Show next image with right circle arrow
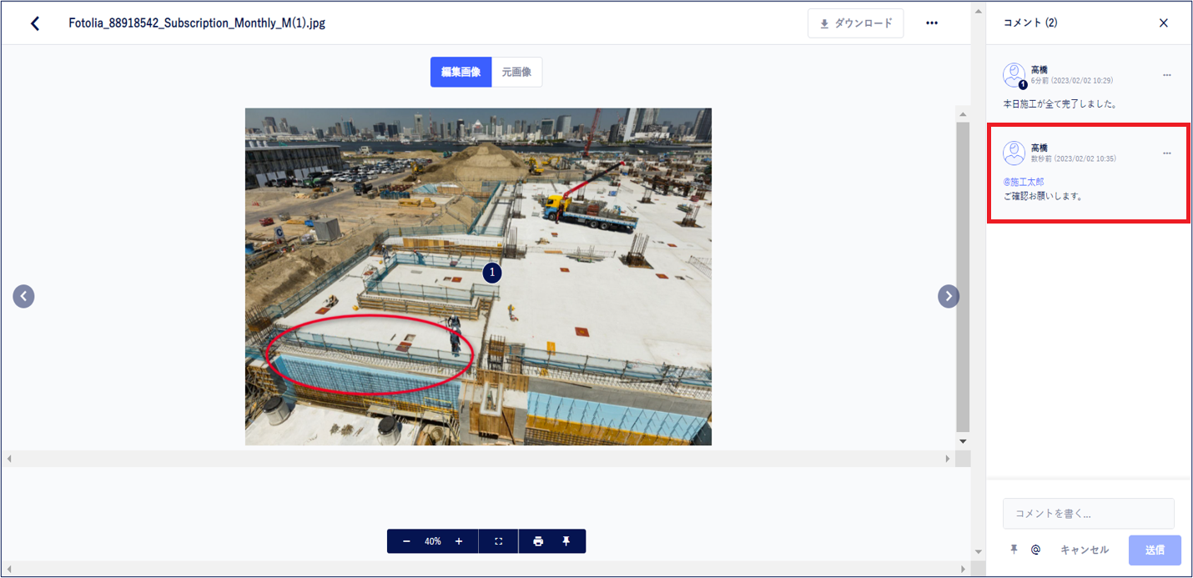 [949, 296]
